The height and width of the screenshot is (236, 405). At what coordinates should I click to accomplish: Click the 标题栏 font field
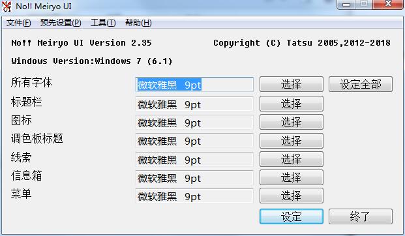[194, 104]
